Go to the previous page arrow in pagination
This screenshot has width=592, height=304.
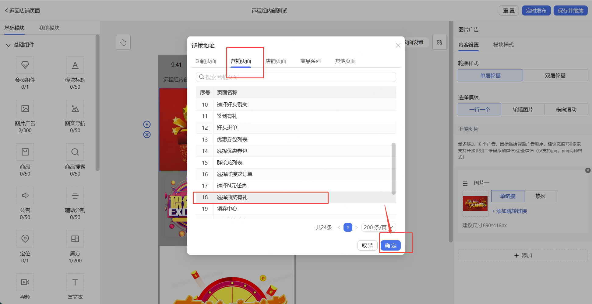[339, 227]
